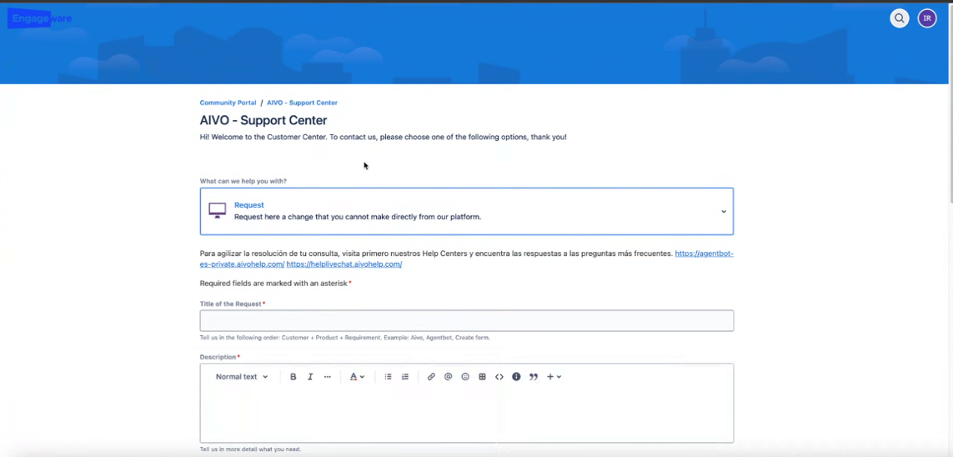Insert a link using the link icon

coord(431,377)
